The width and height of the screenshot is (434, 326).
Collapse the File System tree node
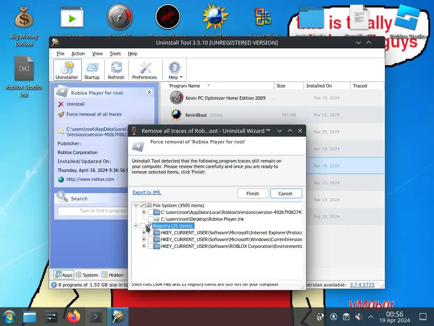pyautogui.click(x=136, y=205)
